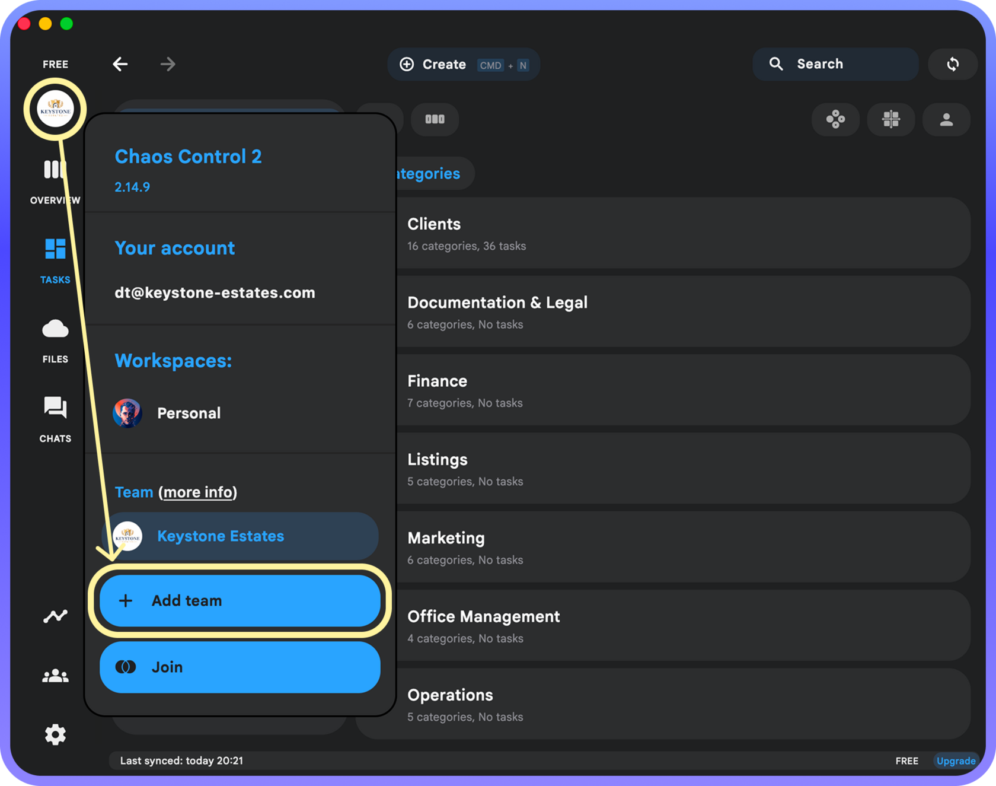Click the Create button
This screenshot has height=786, width=996.
(464, 64)
